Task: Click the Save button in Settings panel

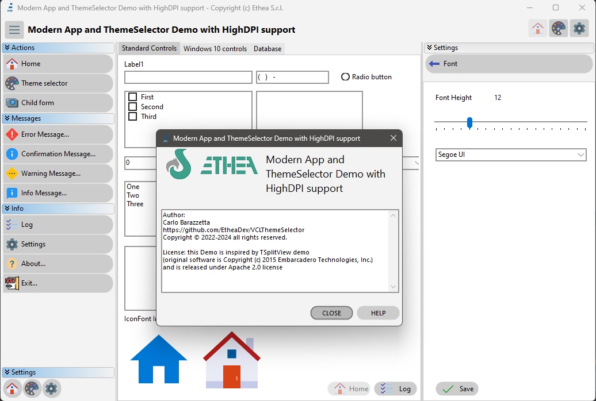Action: [457, 389]
